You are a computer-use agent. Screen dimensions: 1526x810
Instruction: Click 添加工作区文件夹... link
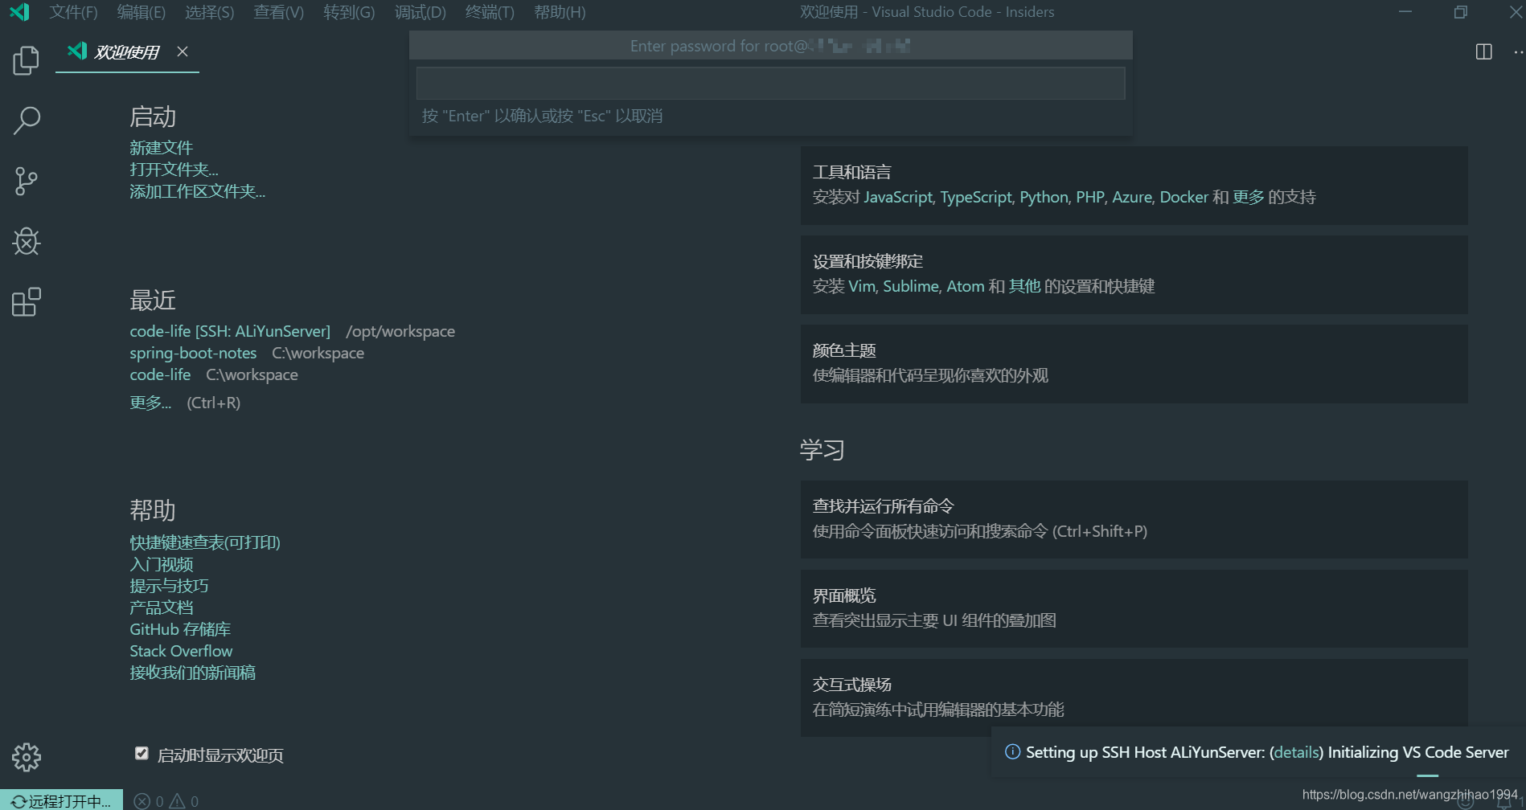[x=197, y=191]
